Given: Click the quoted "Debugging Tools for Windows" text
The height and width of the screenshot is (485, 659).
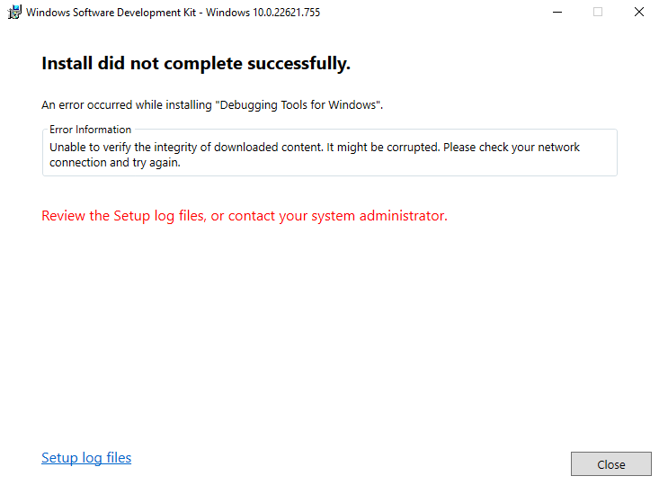Looking at the screenshot, I should tap(299, 105).
